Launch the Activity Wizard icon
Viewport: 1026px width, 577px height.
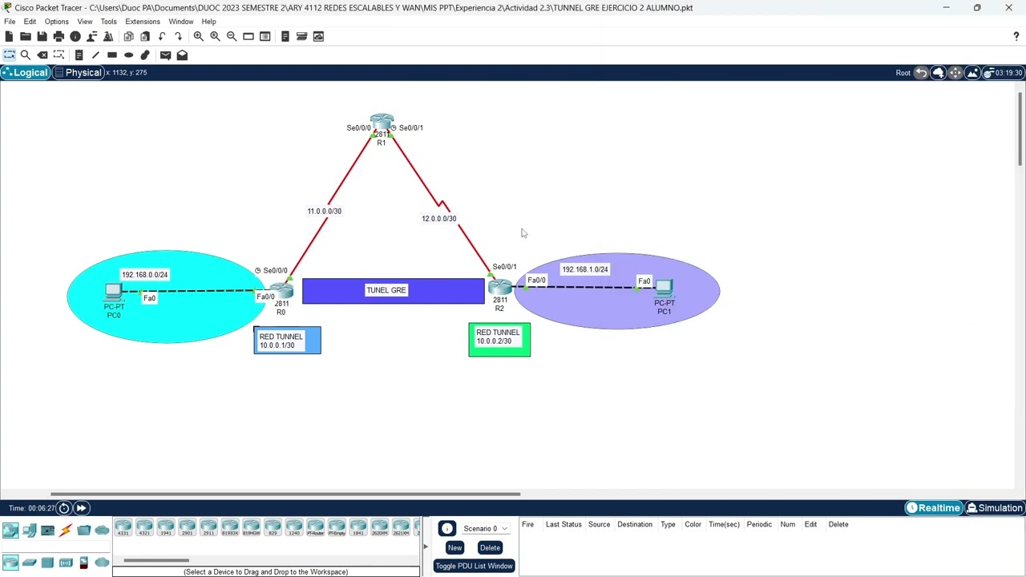tap(108, 36)
